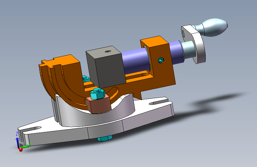Select the cyan bolt head beneath the base
This screenshot has width=257, height=167.
click(105, 138)
